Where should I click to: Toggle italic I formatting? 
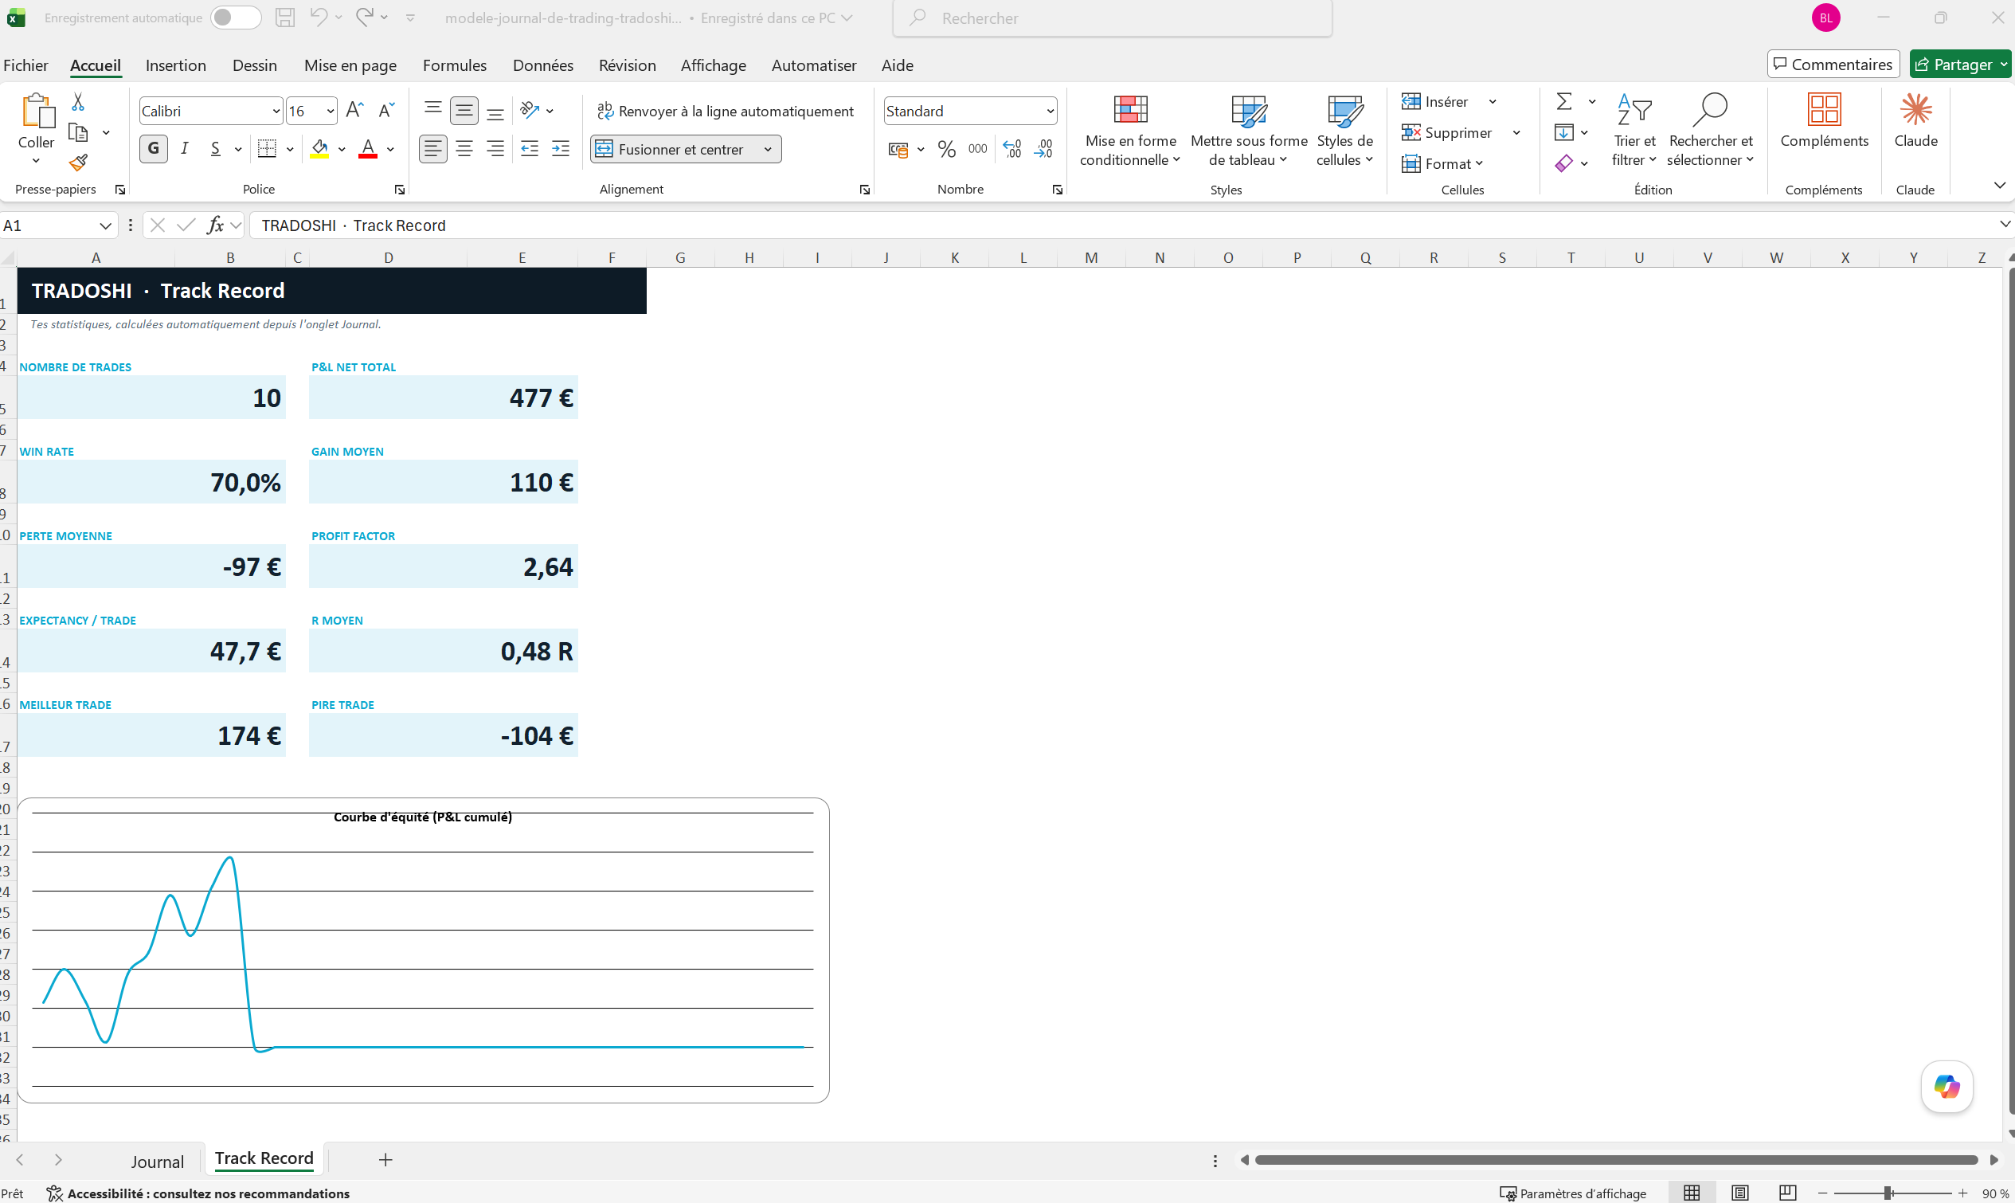(x=185, y=148)
